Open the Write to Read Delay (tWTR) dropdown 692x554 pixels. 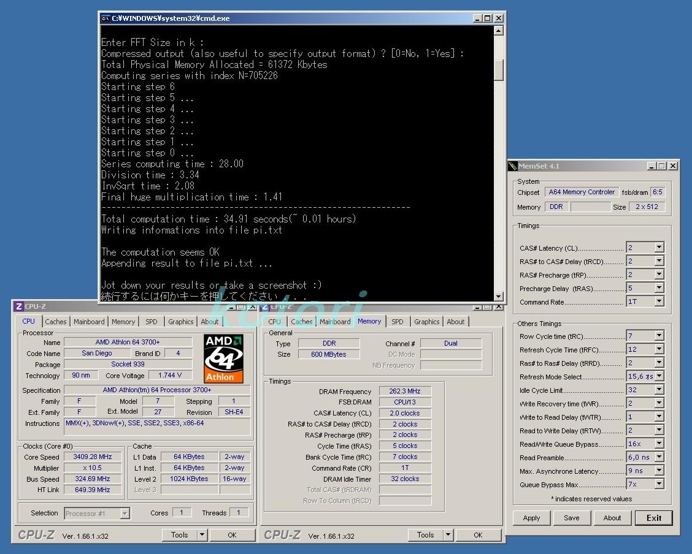coord(659,417)
